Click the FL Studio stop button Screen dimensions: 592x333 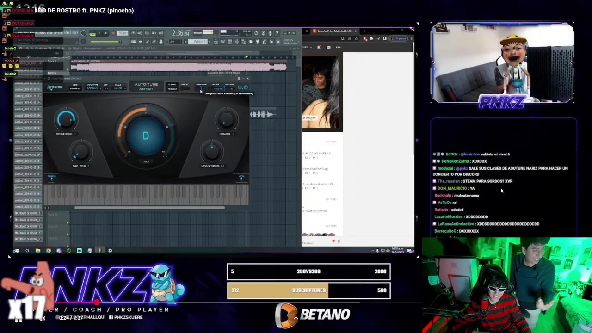pos(106,33)
